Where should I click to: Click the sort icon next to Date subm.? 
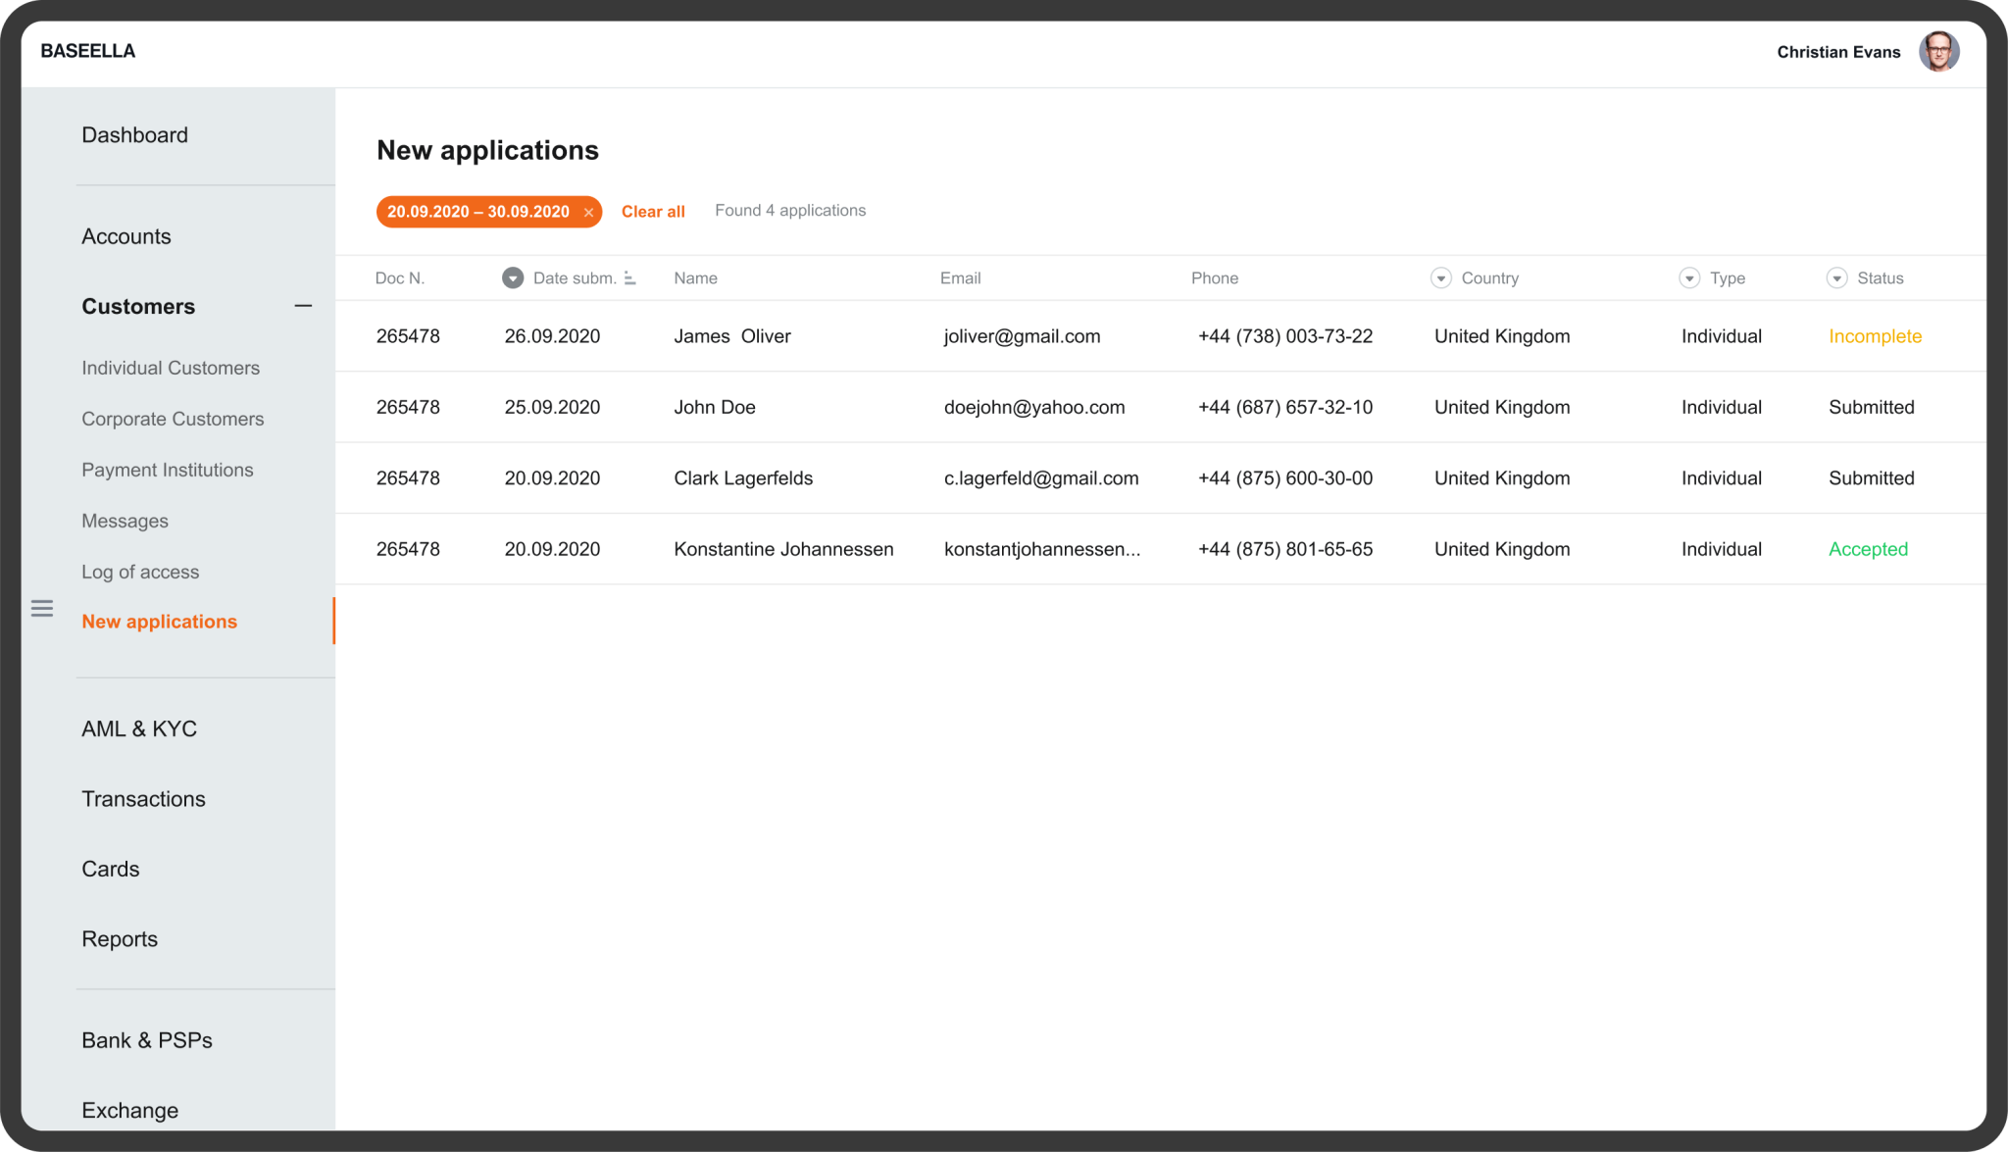[x=629, y=277]
